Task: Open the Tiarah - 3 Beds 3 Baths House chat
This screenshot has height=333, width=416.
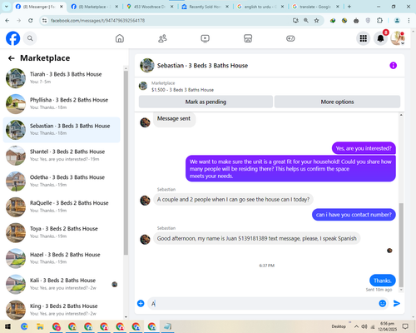Action: (62, 78)
